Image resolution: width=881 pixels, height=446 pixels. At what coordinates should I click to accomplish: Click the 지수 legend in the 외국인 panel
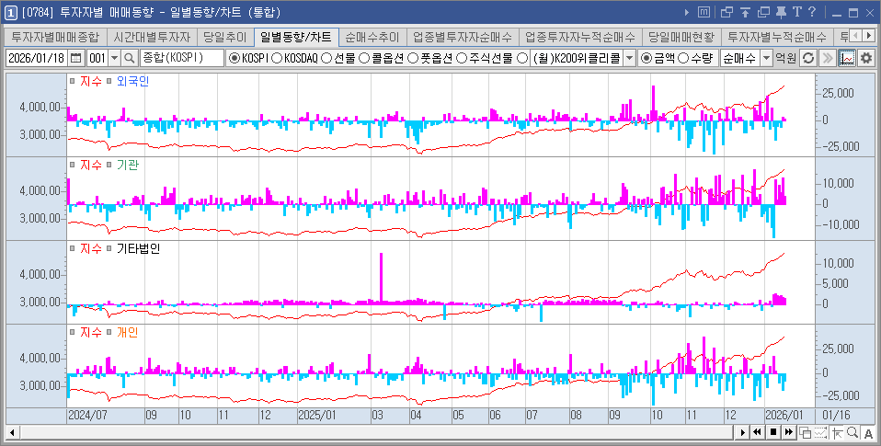click(90, 82)
